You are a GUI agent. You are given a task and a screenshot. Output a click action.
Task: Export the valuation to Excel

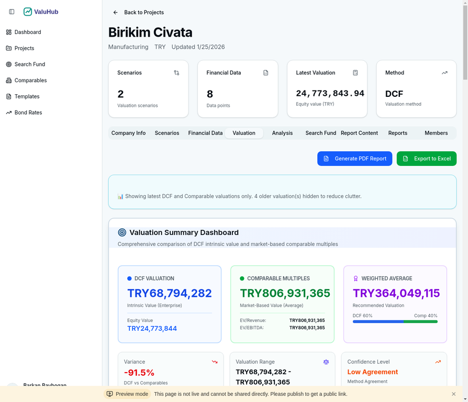[427, 158]
